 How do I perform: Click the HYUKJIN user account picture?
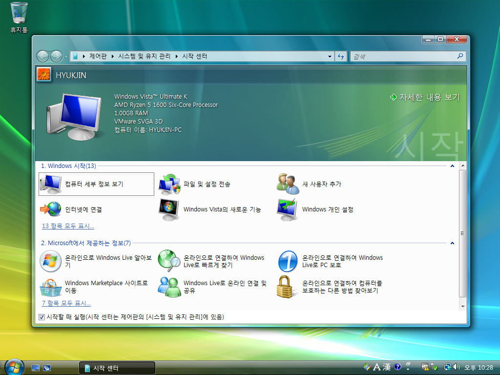44,75
